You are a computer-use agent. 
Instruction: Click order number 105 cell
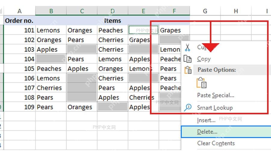point(20,69)
